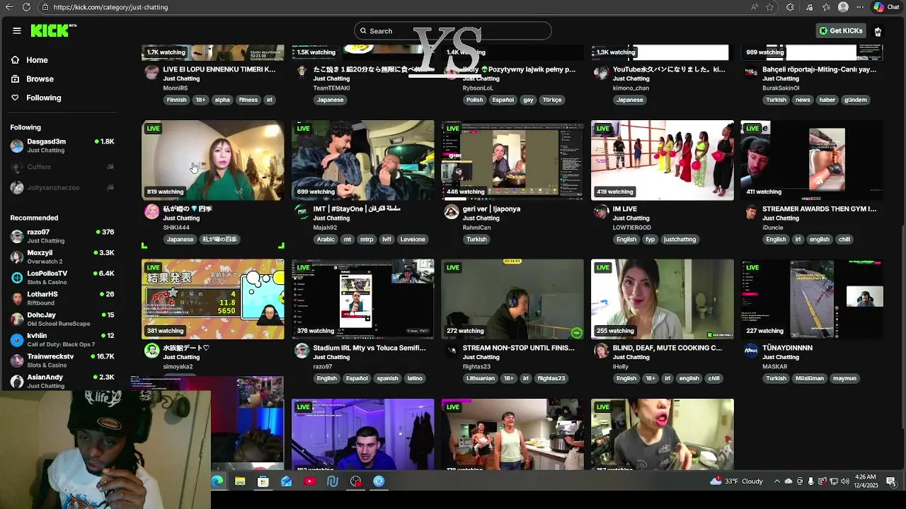The height and width of the screenshot is (509, 906).
Task: Open razo97 recommended channel
Action: pos(62,236)
